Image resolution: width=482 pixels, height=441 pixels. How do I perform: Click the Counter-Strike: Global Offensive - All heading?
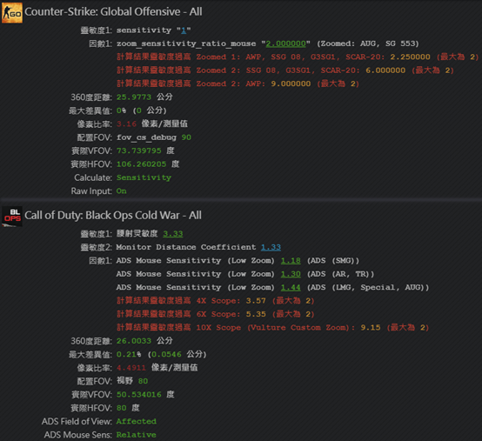click(x=113, y=12)
